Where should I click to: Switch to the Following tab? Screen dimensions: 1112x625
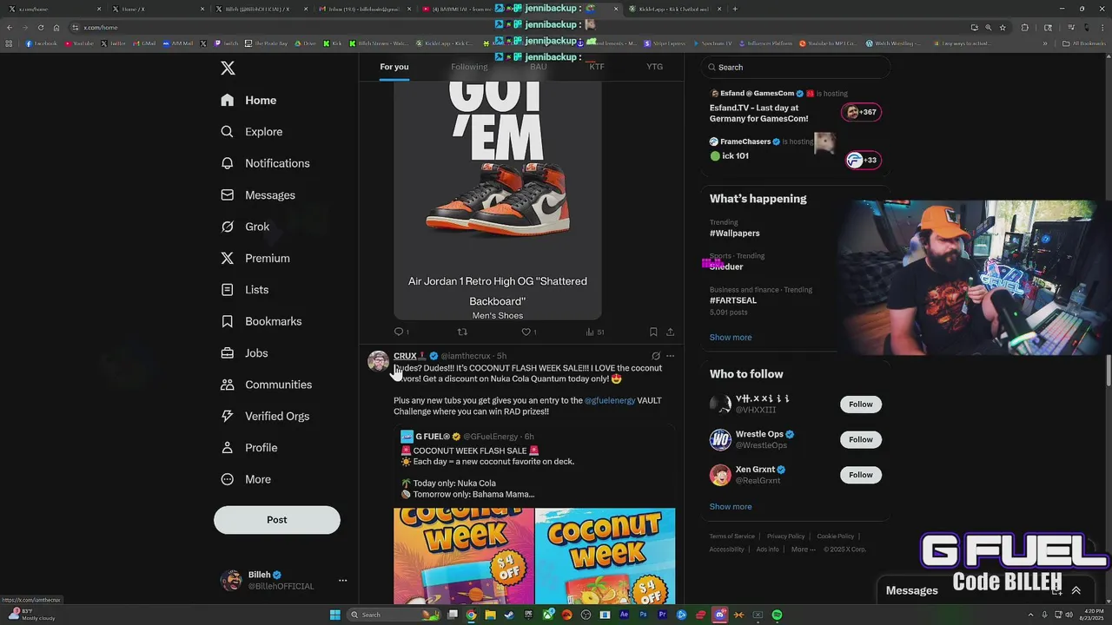coord(469,67)
